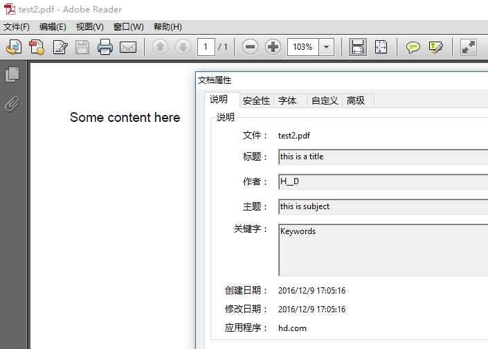Open the attachments paperclip panel

12,104
